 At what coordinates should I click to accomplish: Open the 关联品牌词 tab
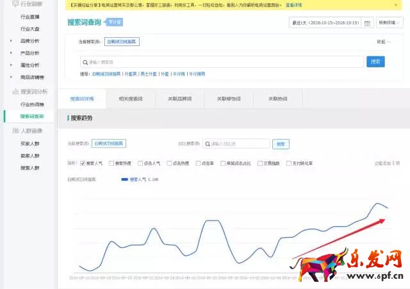[179, 99]
